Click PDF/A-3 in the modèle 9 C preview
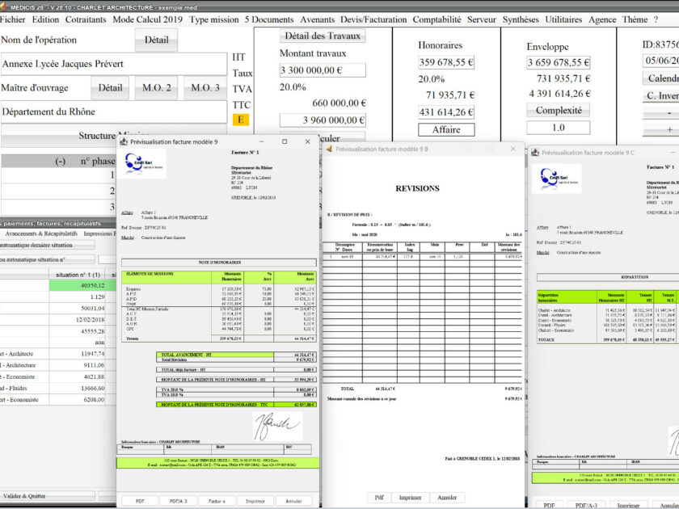This screenshot has width=679, height=509. pos(586,505)
